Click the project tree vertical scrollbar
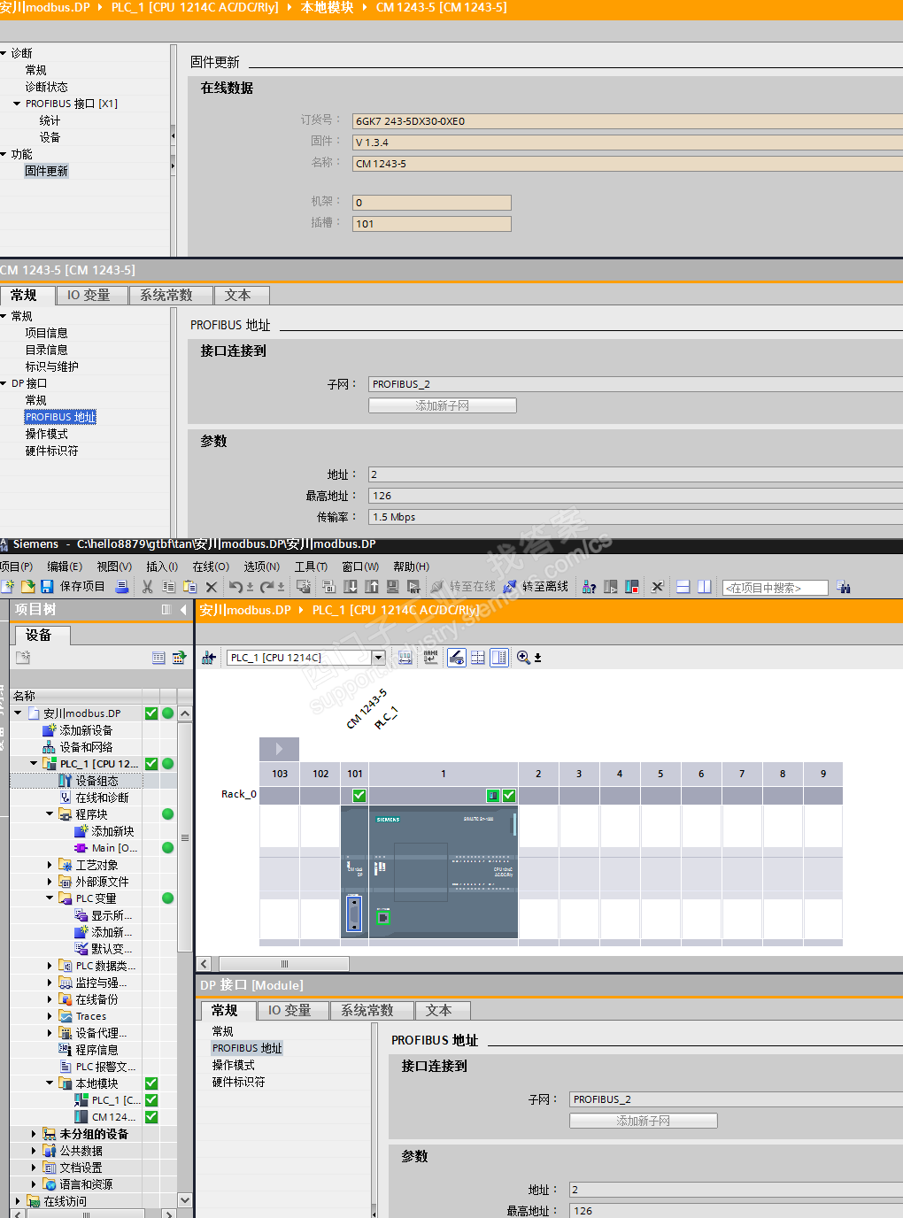The image size is (903, 1218). [x=185, y=837]
